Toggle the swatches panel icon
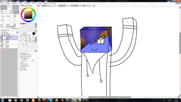The image size is (181, 102). pos(30,6)
